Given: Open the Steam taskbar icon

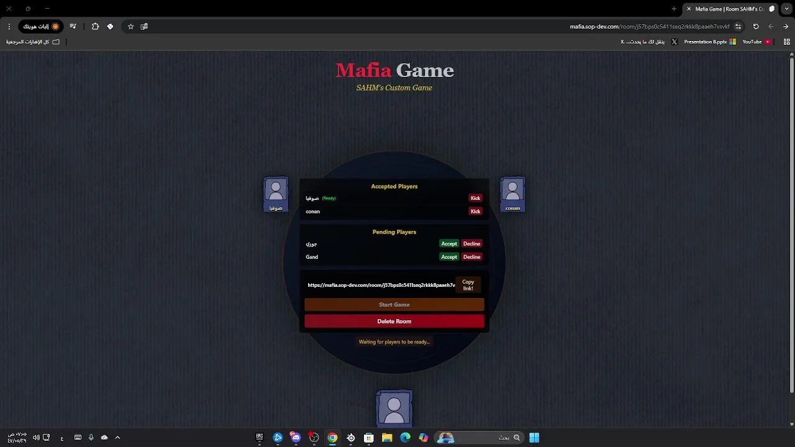Looking at the screenshot, I should click(x=351, y=438).
